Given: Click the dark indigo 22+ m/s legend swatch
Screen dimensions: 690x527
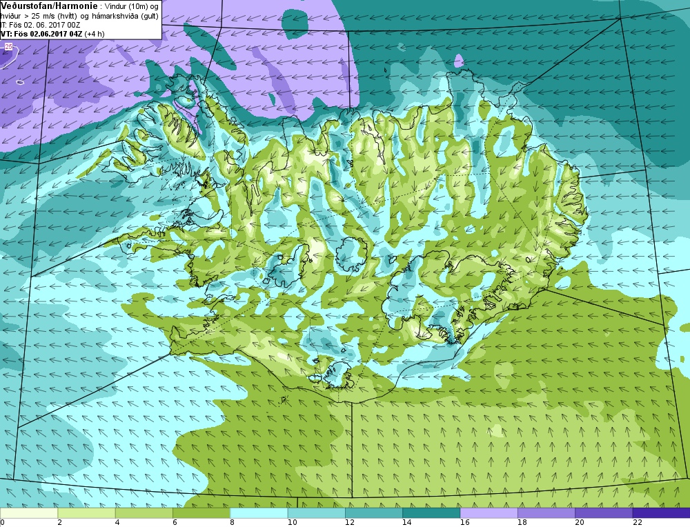Looking at the screenshot, I should pyautogui.click(x=661, y=513).
